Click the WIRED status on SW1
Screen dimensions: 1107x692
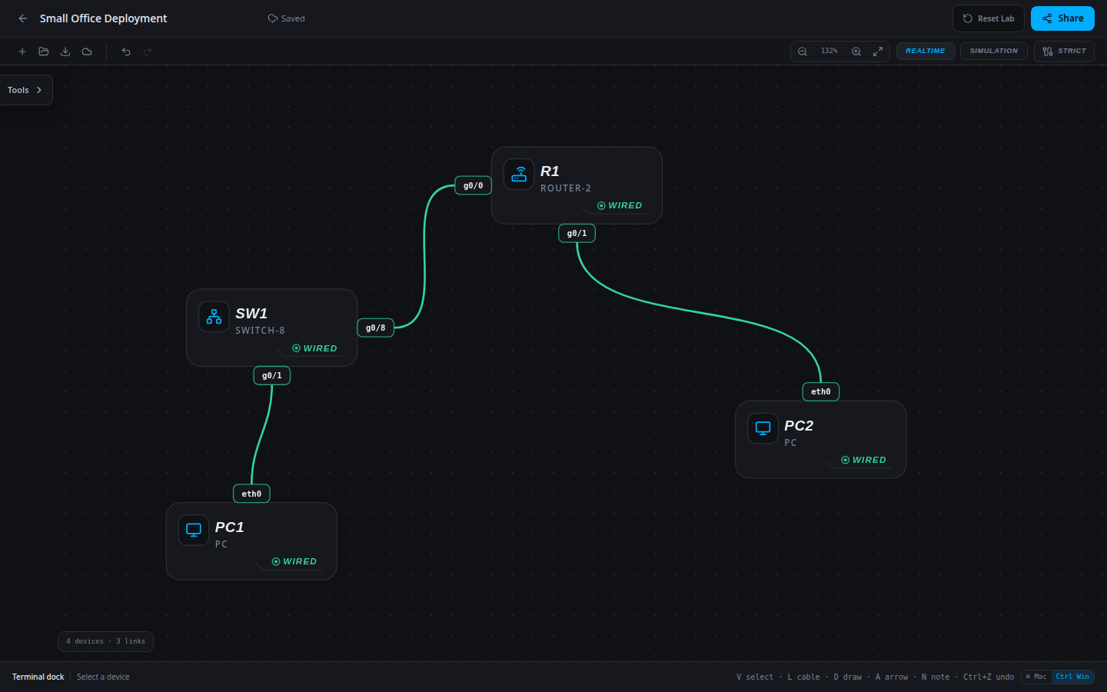[314, 348]
